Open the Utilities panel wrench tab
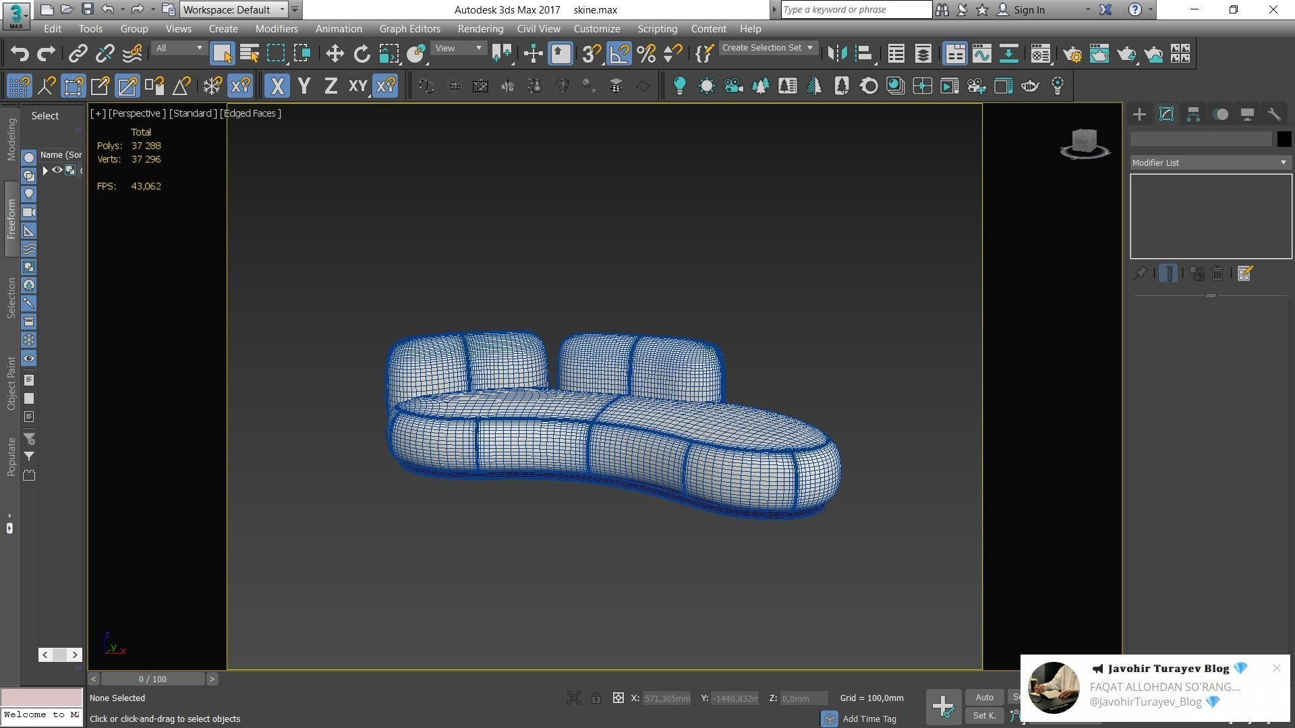 [x=1274, y=114]
